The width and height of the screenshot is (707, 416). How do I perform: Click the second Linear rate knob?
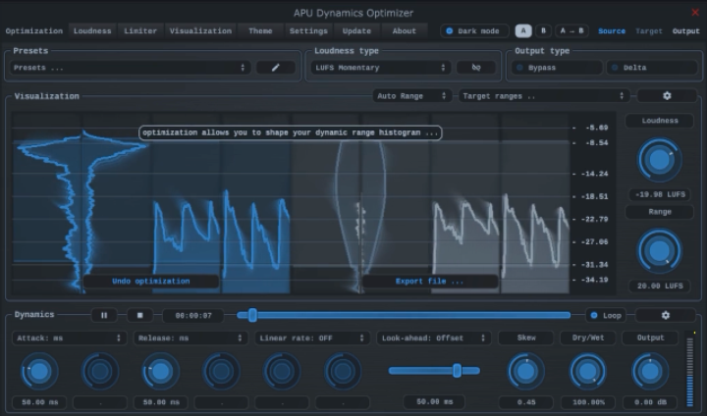click(x=343, y=372)
